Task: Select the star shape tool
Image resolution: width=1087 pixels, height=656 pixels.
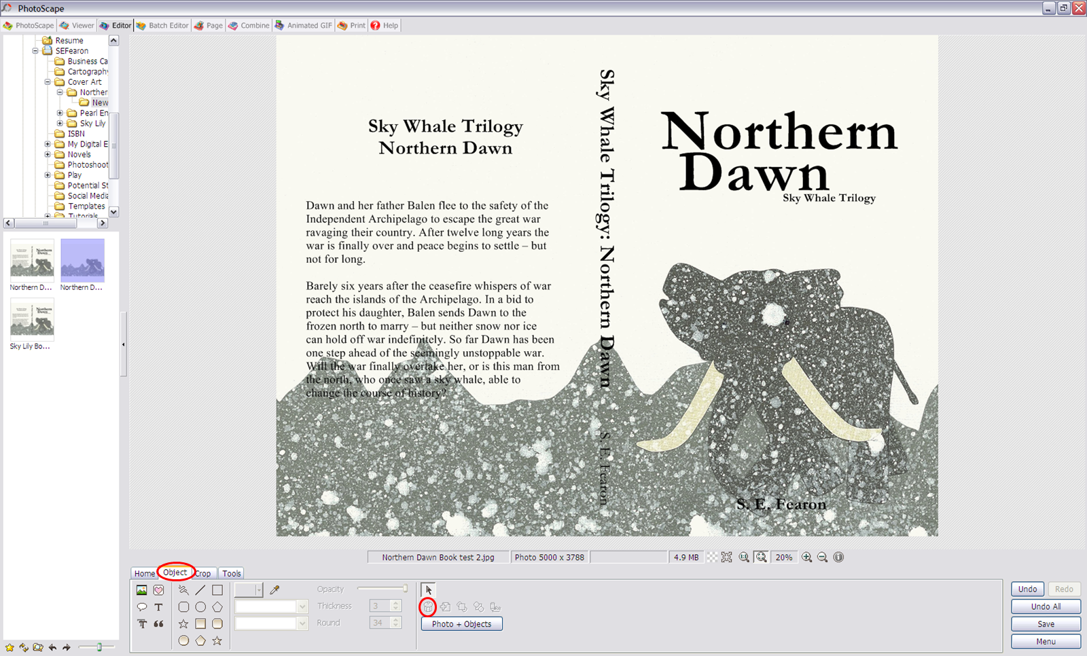Action: click(184, 624)
